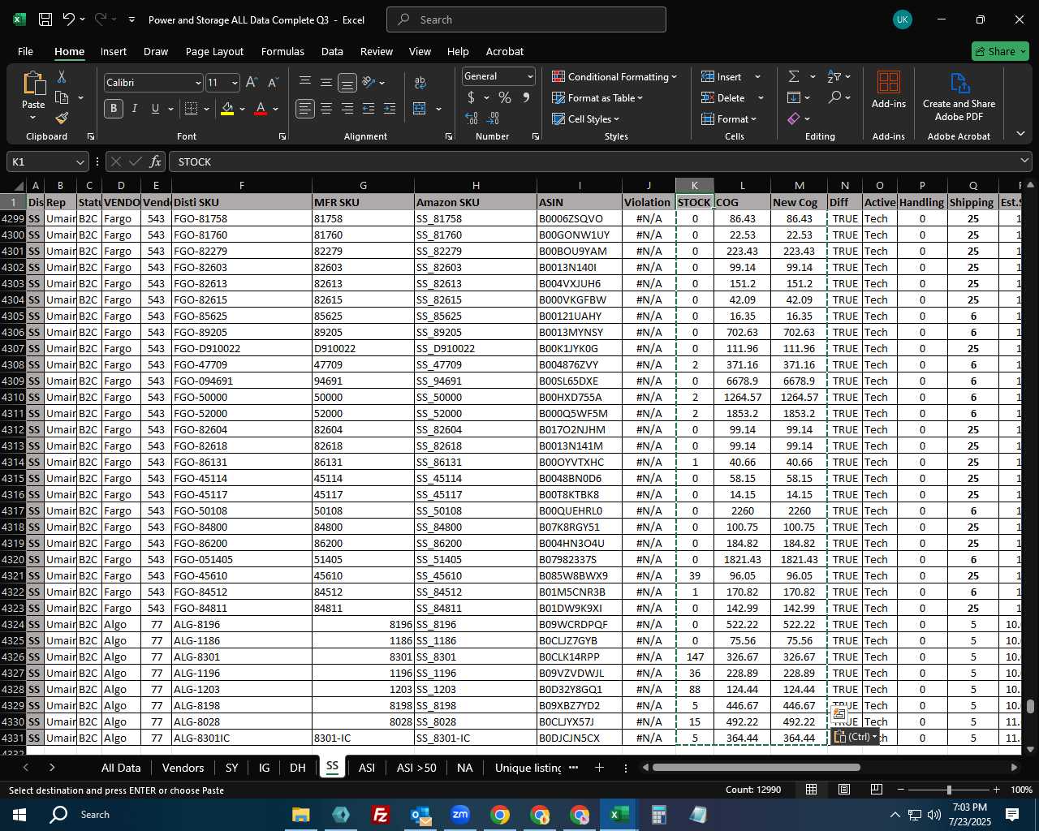
Task: Click the Comma Style icon
Action: tap(526, 98)
